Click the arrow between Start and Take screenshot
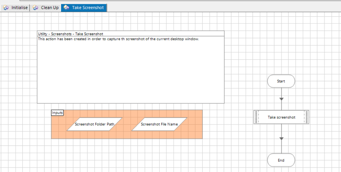The image size is (341, 172). [281, 99]
